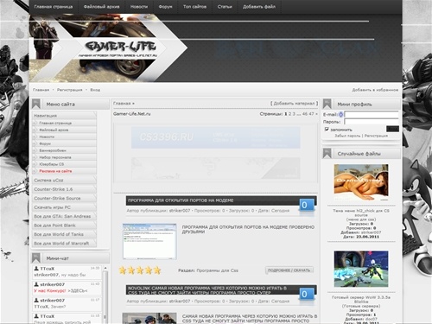Open 'Файловый архив' in top navigation bar
The height and width of the screenshot is (324, 432).
[101, 7]
